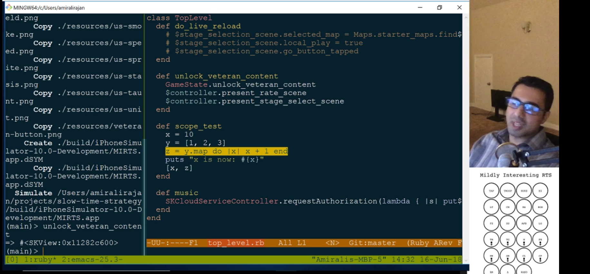Close the MINGW64 terminal window
The height and width of the screenshot is (274, 590).
459,7
